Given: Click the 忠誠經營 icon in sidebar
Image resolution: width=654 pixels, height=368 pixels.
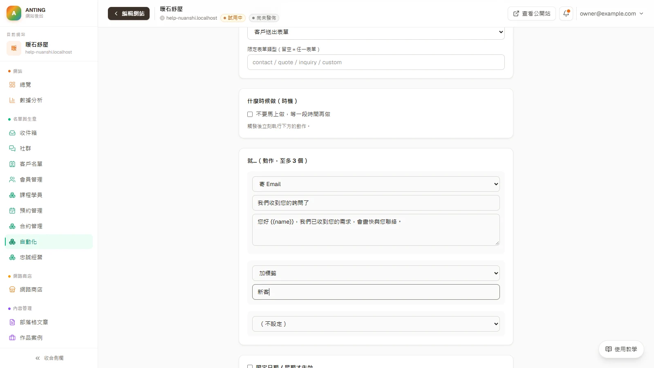Looking at the screenshot, I should (12, 257).
